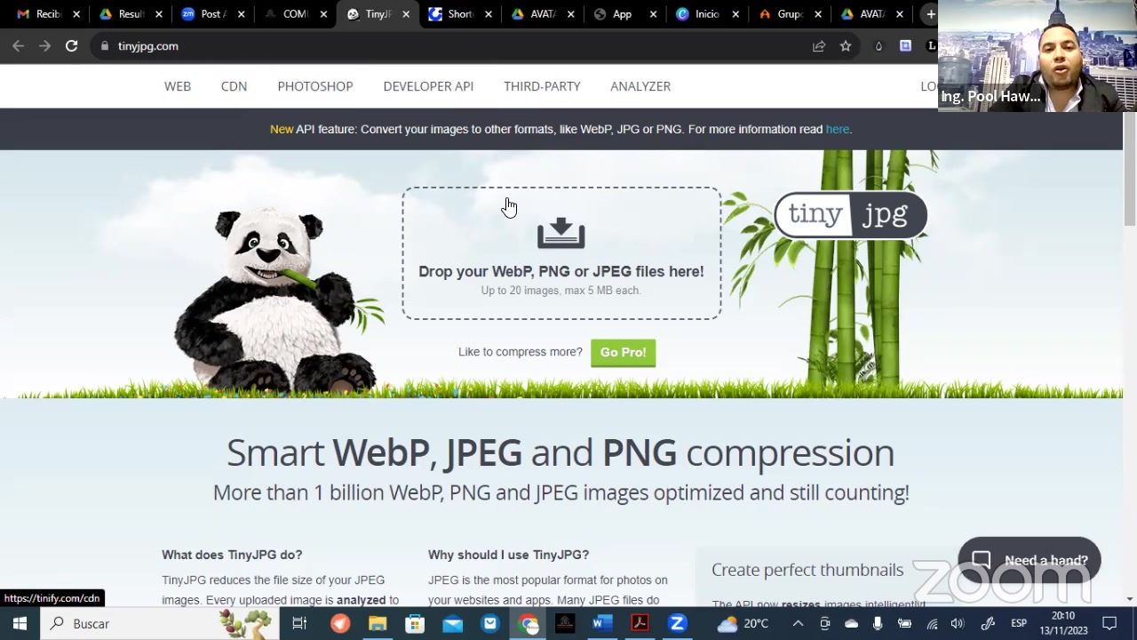Click the tinyjpg.com address bar
This screenshot has height=640, width=1137.
click(444, 46)
